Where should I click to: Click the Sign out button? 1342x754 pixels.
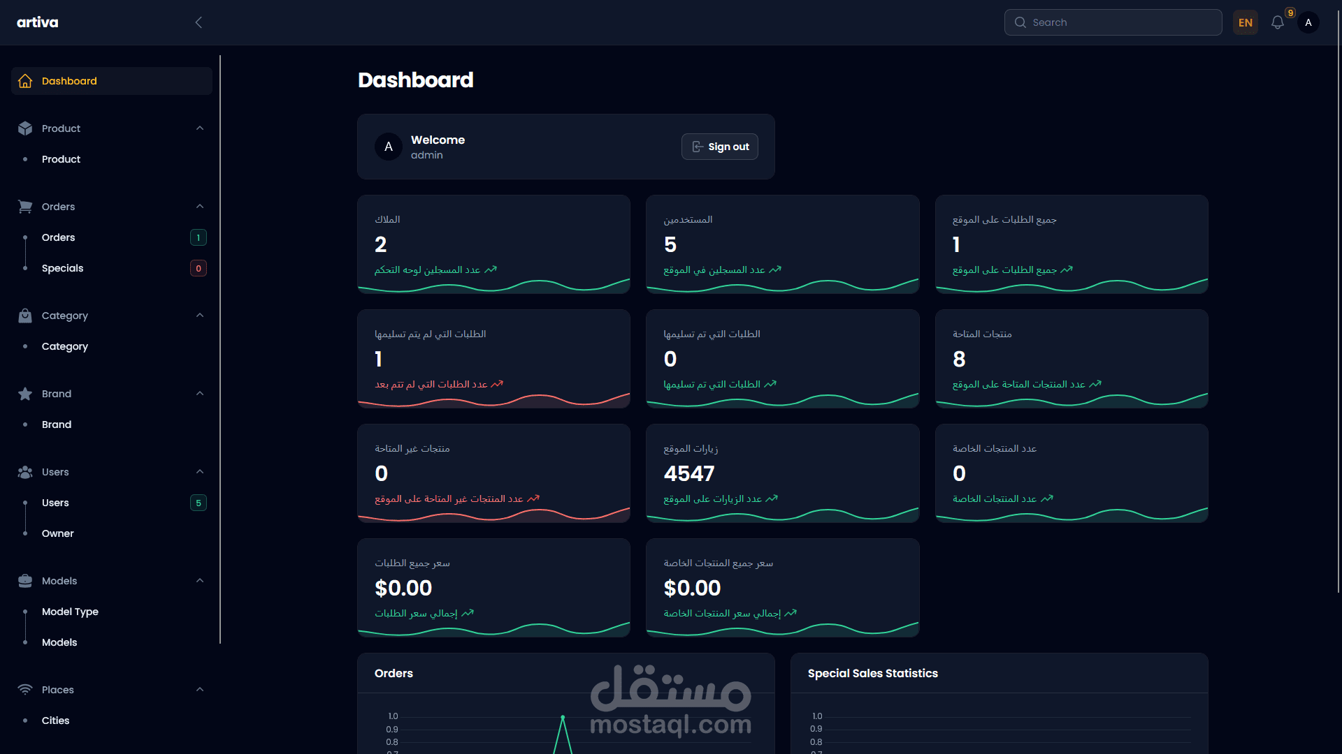coord(719,147)
